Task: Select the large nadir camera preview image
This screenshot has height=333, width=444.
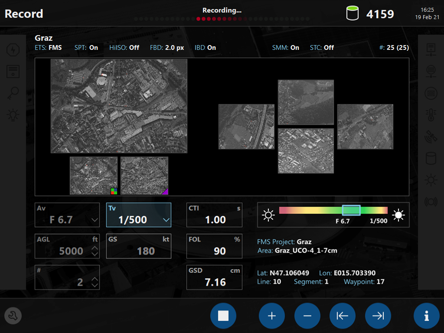Action: pos(119,106)
